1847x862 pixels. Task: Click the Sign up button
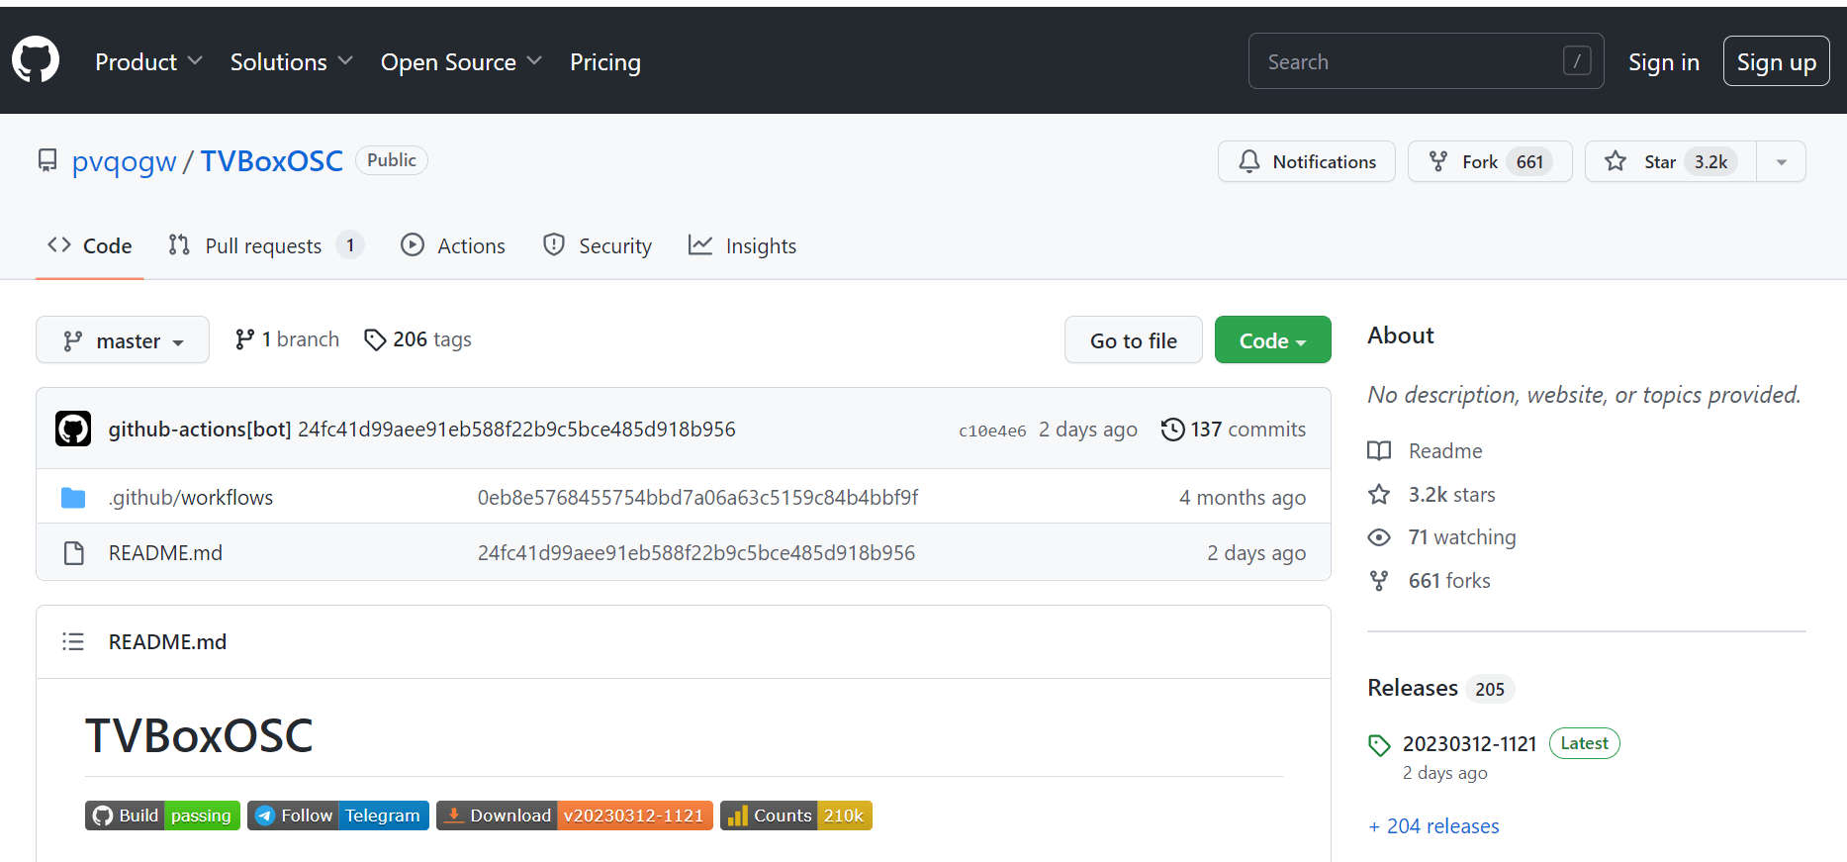(1776, 61)
